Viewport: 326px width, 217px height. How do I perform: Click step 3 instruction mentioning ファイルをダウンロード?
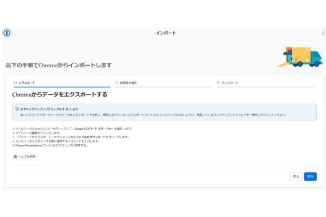tap(71, 137)
